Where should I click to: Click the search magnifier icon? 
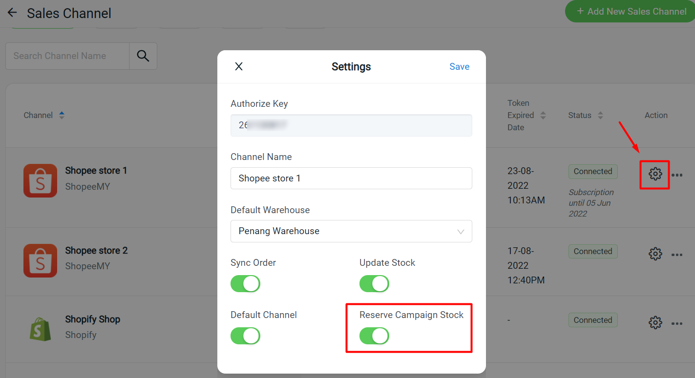(x=143, y=56)
